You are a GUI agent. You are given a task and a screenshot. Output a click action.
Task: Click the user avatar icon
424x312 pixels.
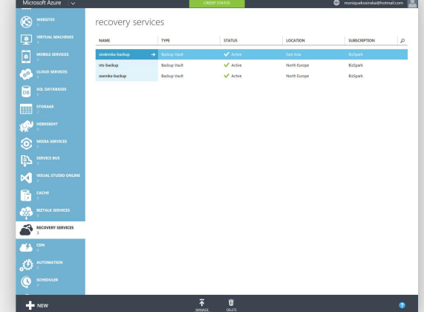tap(412, 4)
